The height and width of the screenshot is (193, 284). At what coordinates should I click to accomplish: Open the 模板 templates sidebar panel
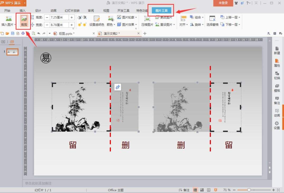[277, 88]
